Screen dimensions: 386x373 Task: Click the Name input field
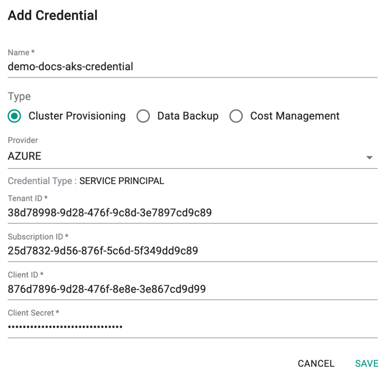click(193, 66)
